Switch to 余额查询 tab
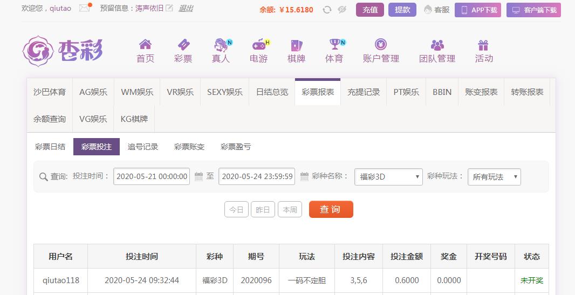The width and height of the screenshot is (575, 295). click(50, 119)
